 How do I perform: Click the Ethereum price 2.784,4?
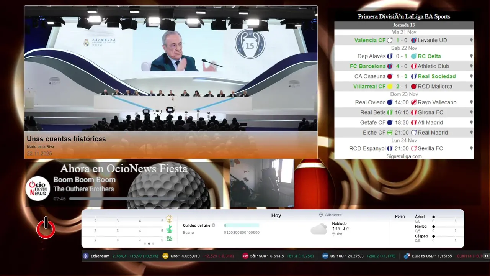pyautogui.click(x=119, y=256)
